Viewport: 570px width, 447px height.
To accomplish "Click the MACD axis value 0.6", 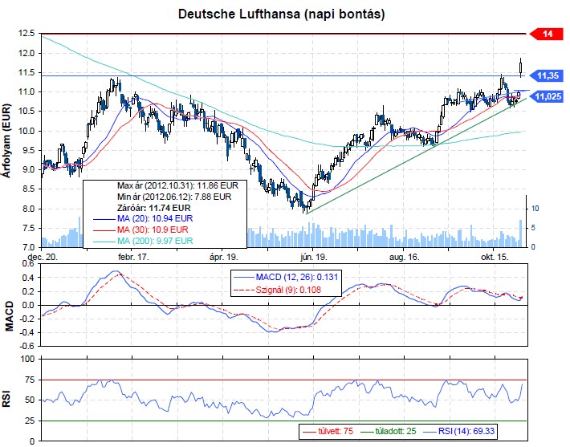I will pos(28,263).
